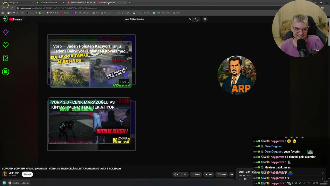330x186 pixels.
Task: Open the tab search dropdown arrow
Action: (x=3, y=3)
